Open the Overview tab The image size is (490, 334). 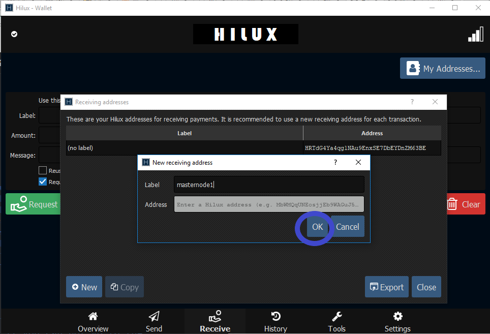93,321
